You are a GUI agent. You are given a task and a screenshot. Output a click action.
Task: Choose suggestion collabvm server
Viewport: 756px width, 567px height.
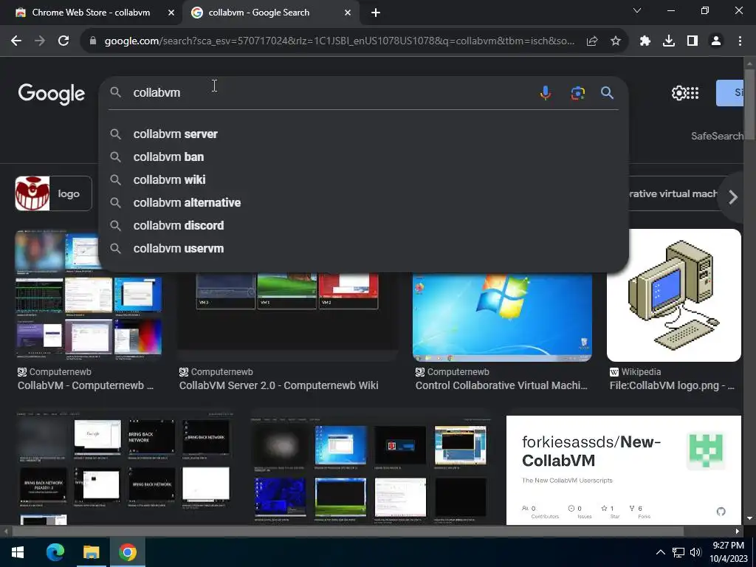[x=363, y=134]
